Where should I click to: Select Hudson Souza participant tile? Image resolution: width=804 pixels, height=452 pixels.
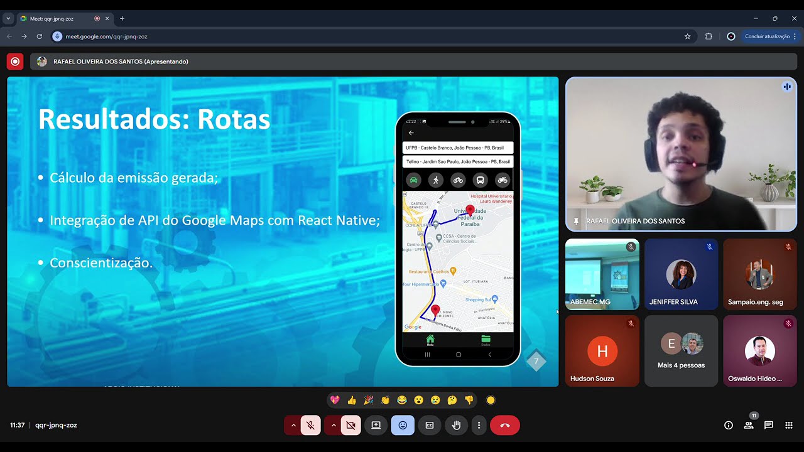tap(602, 351)
